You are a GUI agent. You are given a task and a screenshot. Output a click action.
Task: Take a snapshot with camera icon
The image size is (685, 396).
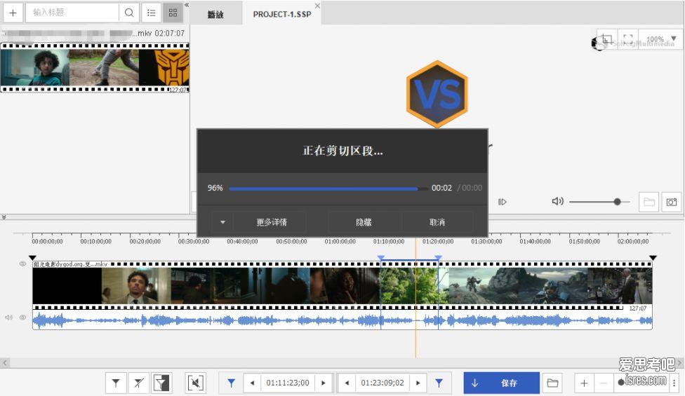672,202
